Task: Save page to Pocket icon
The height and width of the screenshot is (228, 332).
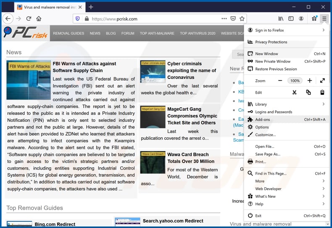Action: tap(233, 18)
